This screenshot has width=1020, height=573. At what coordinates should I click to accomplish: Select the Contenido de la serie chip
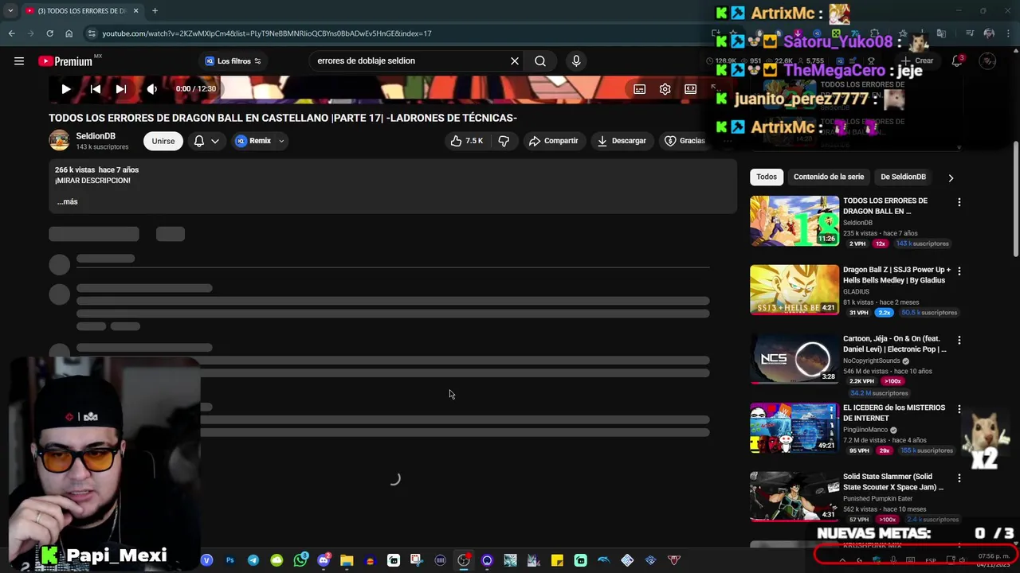[829, 177]
